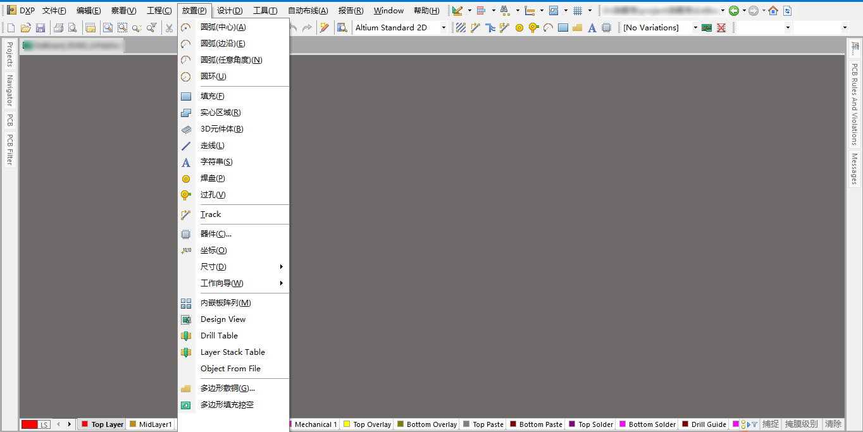Viewport: 863px width, 432px height.
Task: Open the Altium Standard 2D view dropdown
Action: coord(444,28)
